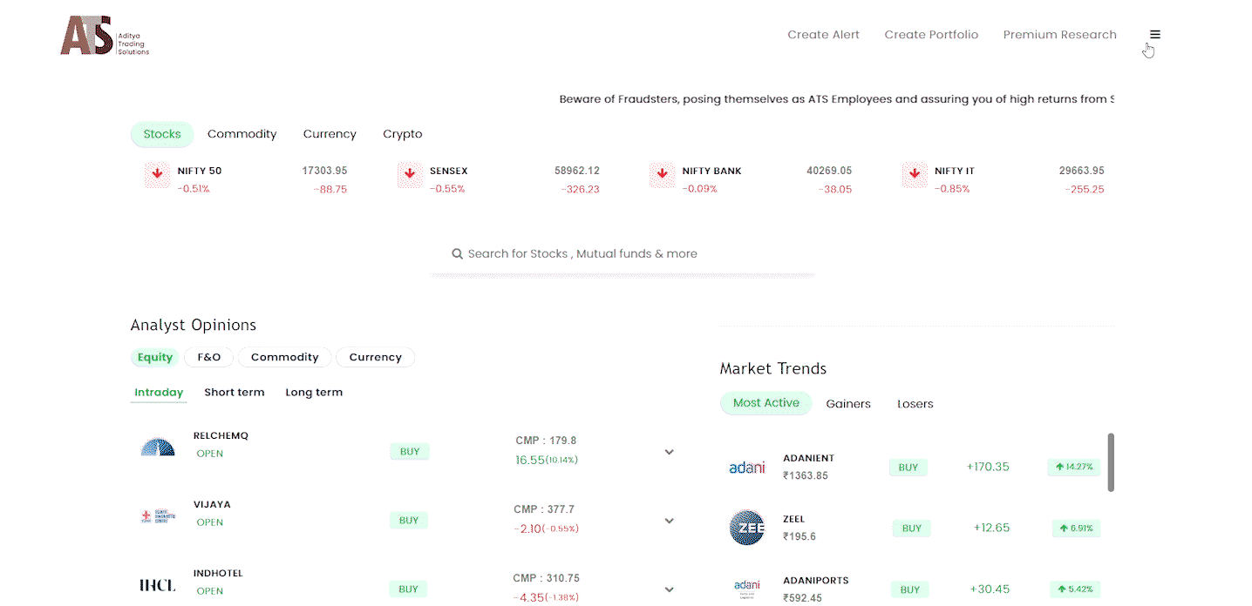
Task: Expand the RELCHEMQ opinion row chevron
Action: tap(669, 452)
